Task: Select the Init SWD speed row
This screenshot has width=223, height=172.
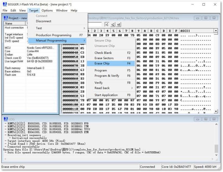Action: click(x=16, y=38)
